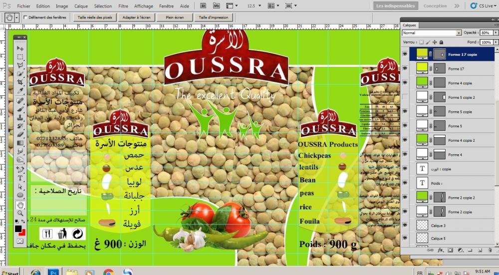Select the Rectangular Marquee tool
The height and width of the screenshot is (275, 499).
point(20,57)
